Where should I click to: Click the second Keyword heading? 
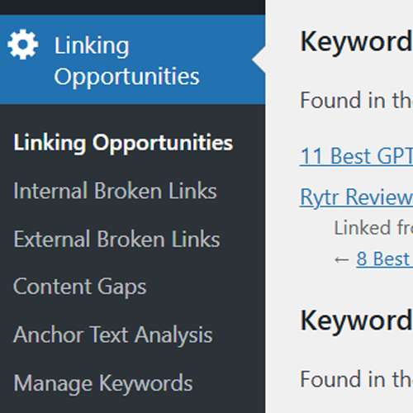click(356, 320)
